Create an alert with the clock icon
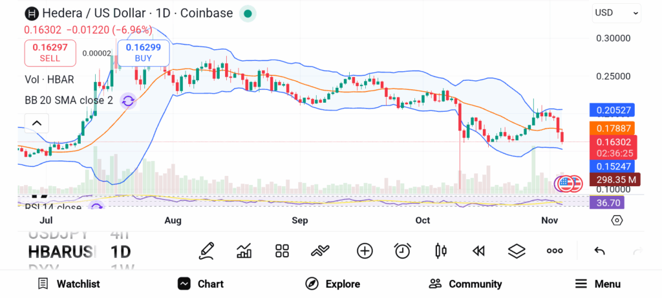 tap(403, 251)
